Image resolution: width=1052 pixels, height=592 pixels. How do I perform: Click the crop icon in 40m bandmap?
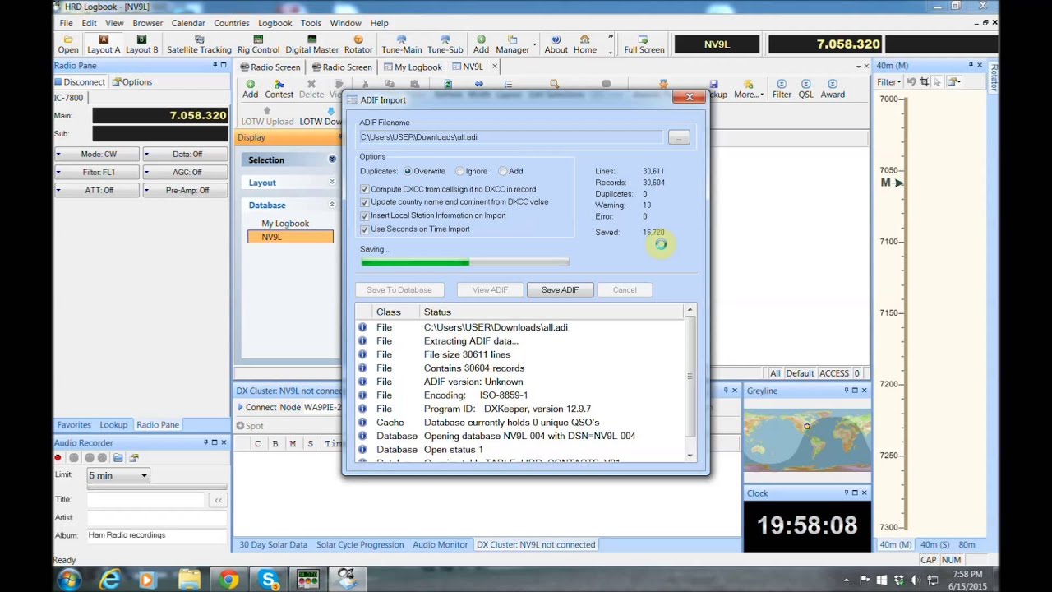click(925, 81)
